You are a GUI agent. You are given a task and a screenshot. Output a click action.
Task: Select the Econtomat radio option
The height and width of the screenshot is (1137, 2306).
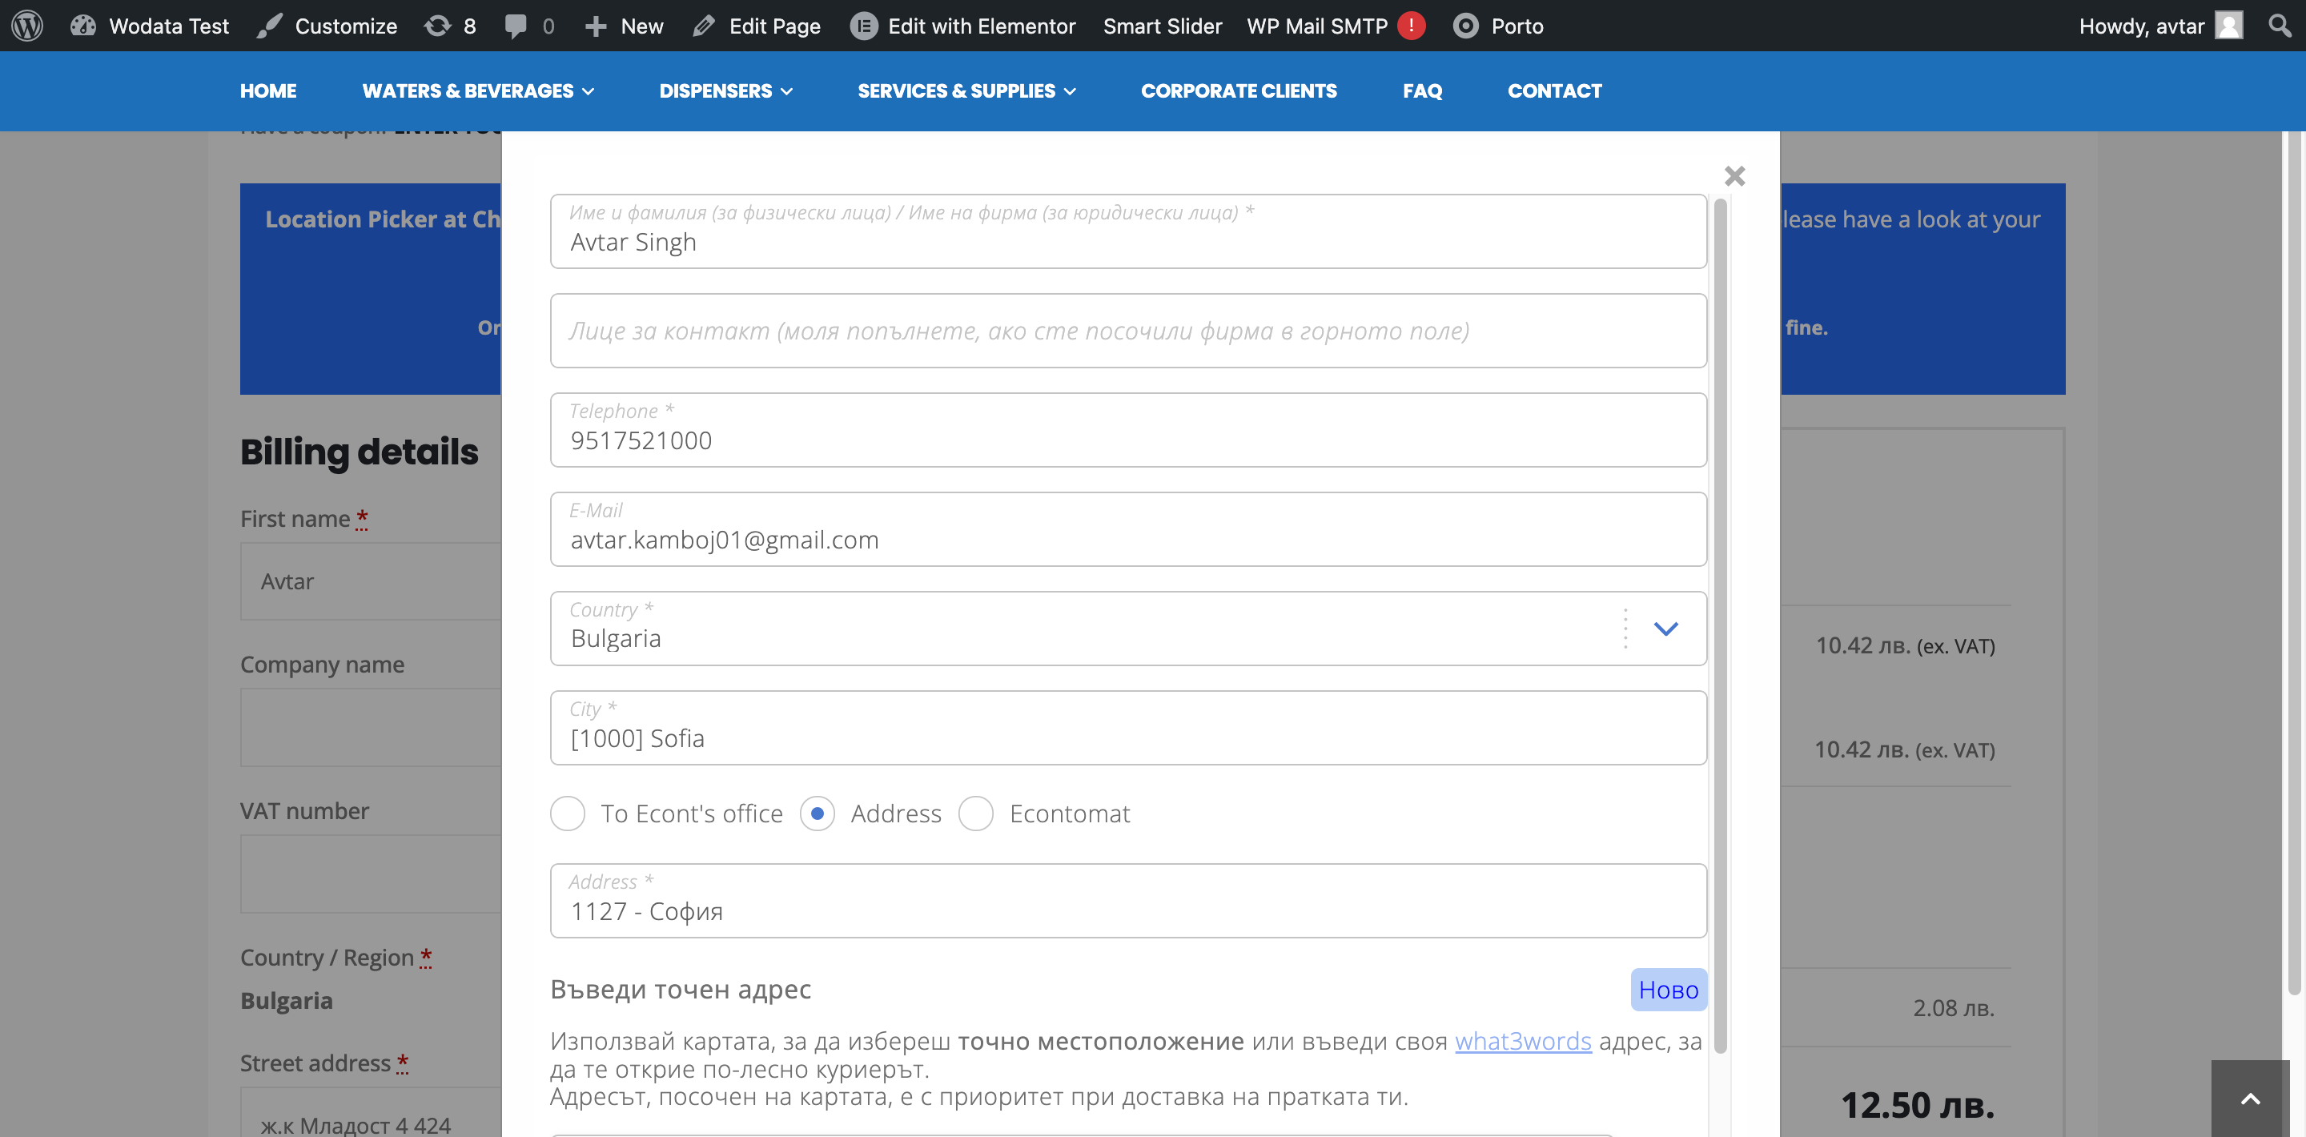pos(976,814)
